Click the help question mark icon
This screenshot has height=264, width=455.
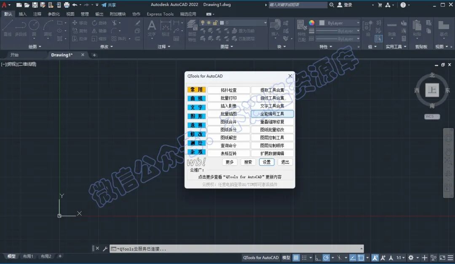point(403,5)
